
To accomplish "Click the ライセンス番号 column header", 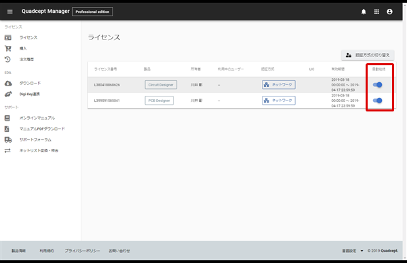I will point(105,69).
